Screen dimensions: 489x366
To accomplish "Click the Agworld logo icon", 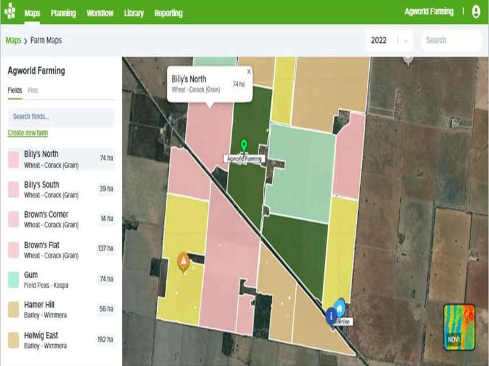I will [x=10, y=12].
